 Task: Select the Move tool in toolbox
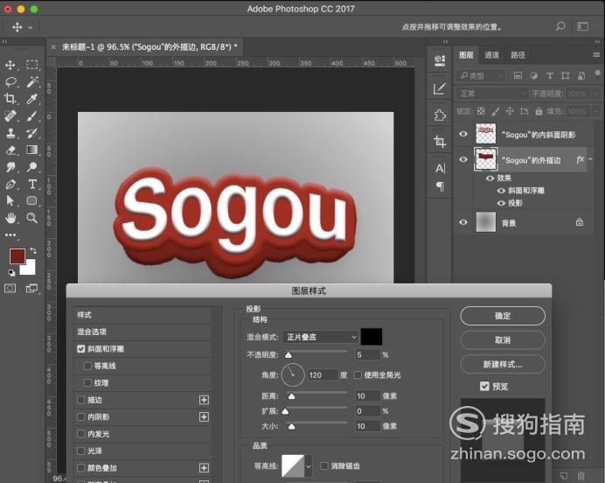10,65
